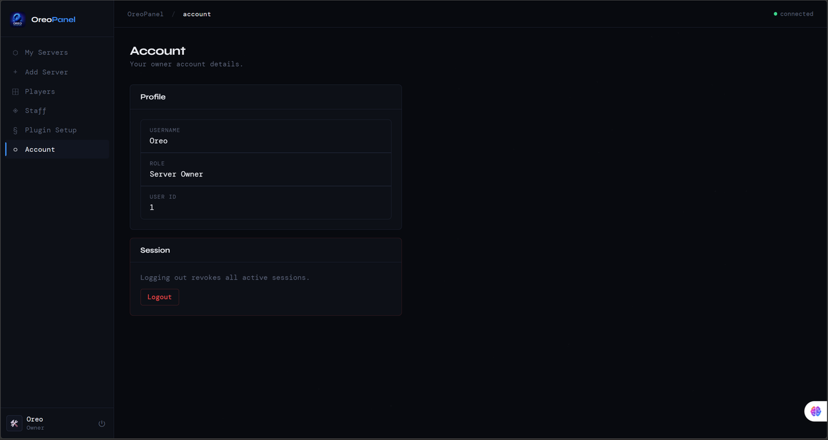828x440 pixels.
Task: Click Oreo name in sidebar footer
Action: point(35,419)
